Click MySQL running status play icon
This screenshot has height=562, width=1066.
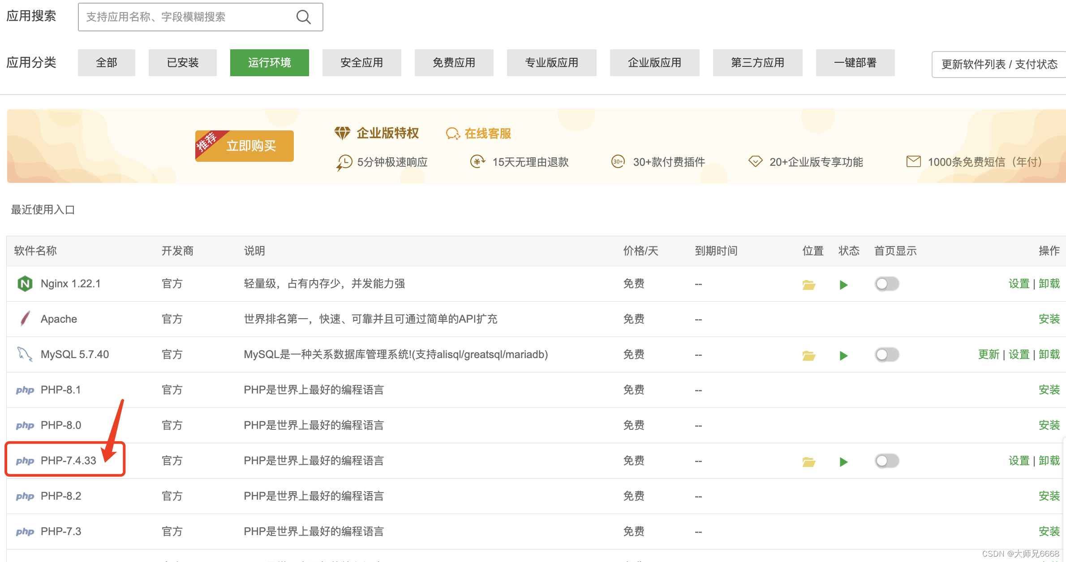pyautogui.click(x=843, y=355)
